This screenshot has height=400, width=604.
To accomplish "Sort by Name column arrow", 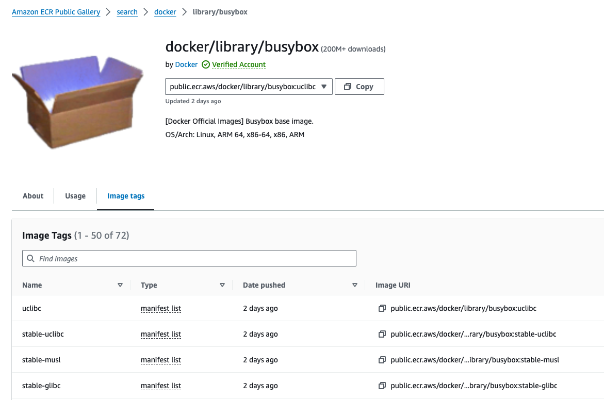I will point(120,285).
